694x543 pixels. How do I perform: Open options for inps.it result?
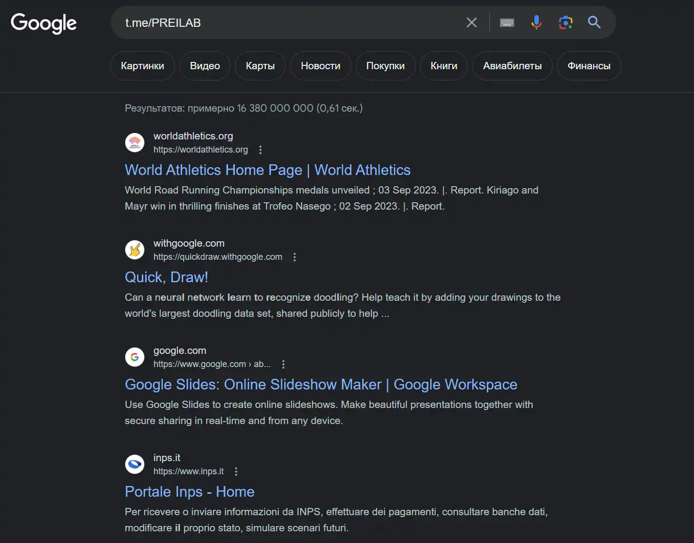click(236, 471)
